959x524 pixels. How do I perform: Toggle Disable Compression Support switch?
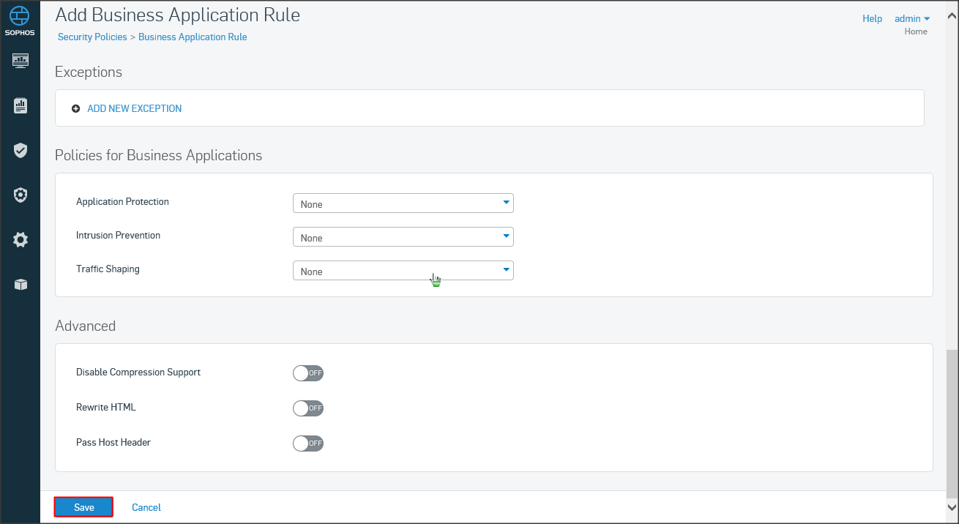(307, 373)
